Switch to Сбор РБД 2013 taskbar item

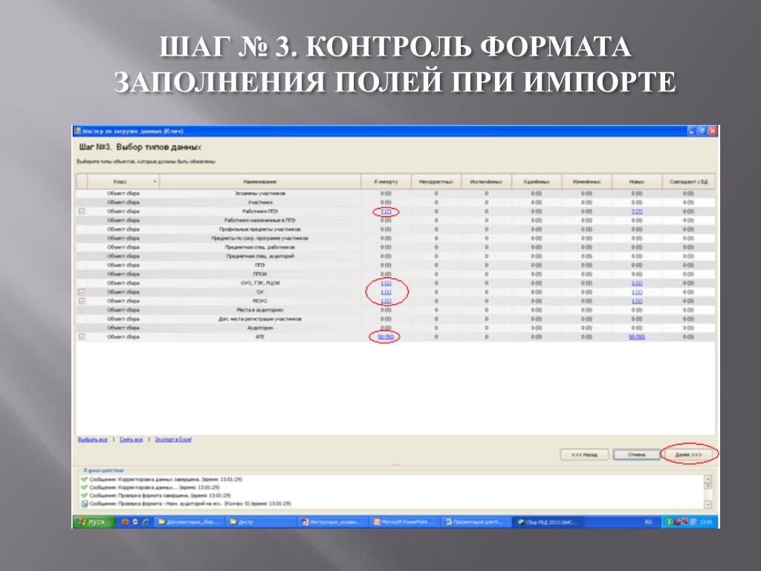point(549,522)
